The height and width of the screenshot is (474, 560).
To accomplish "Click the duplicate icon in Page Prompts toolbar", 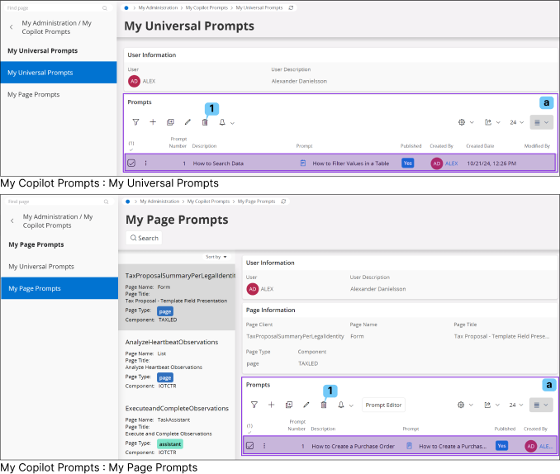I will 288,405.
